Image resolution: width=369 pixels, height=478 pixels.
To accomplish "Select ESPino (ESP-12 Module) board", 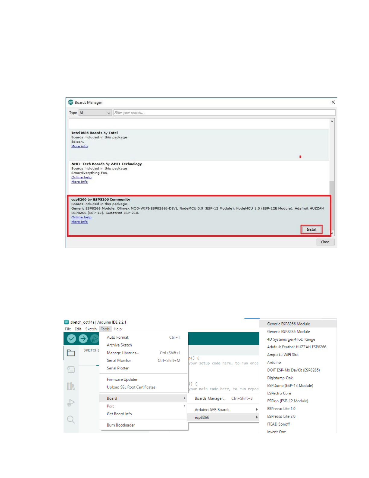I will coord(298,401).
